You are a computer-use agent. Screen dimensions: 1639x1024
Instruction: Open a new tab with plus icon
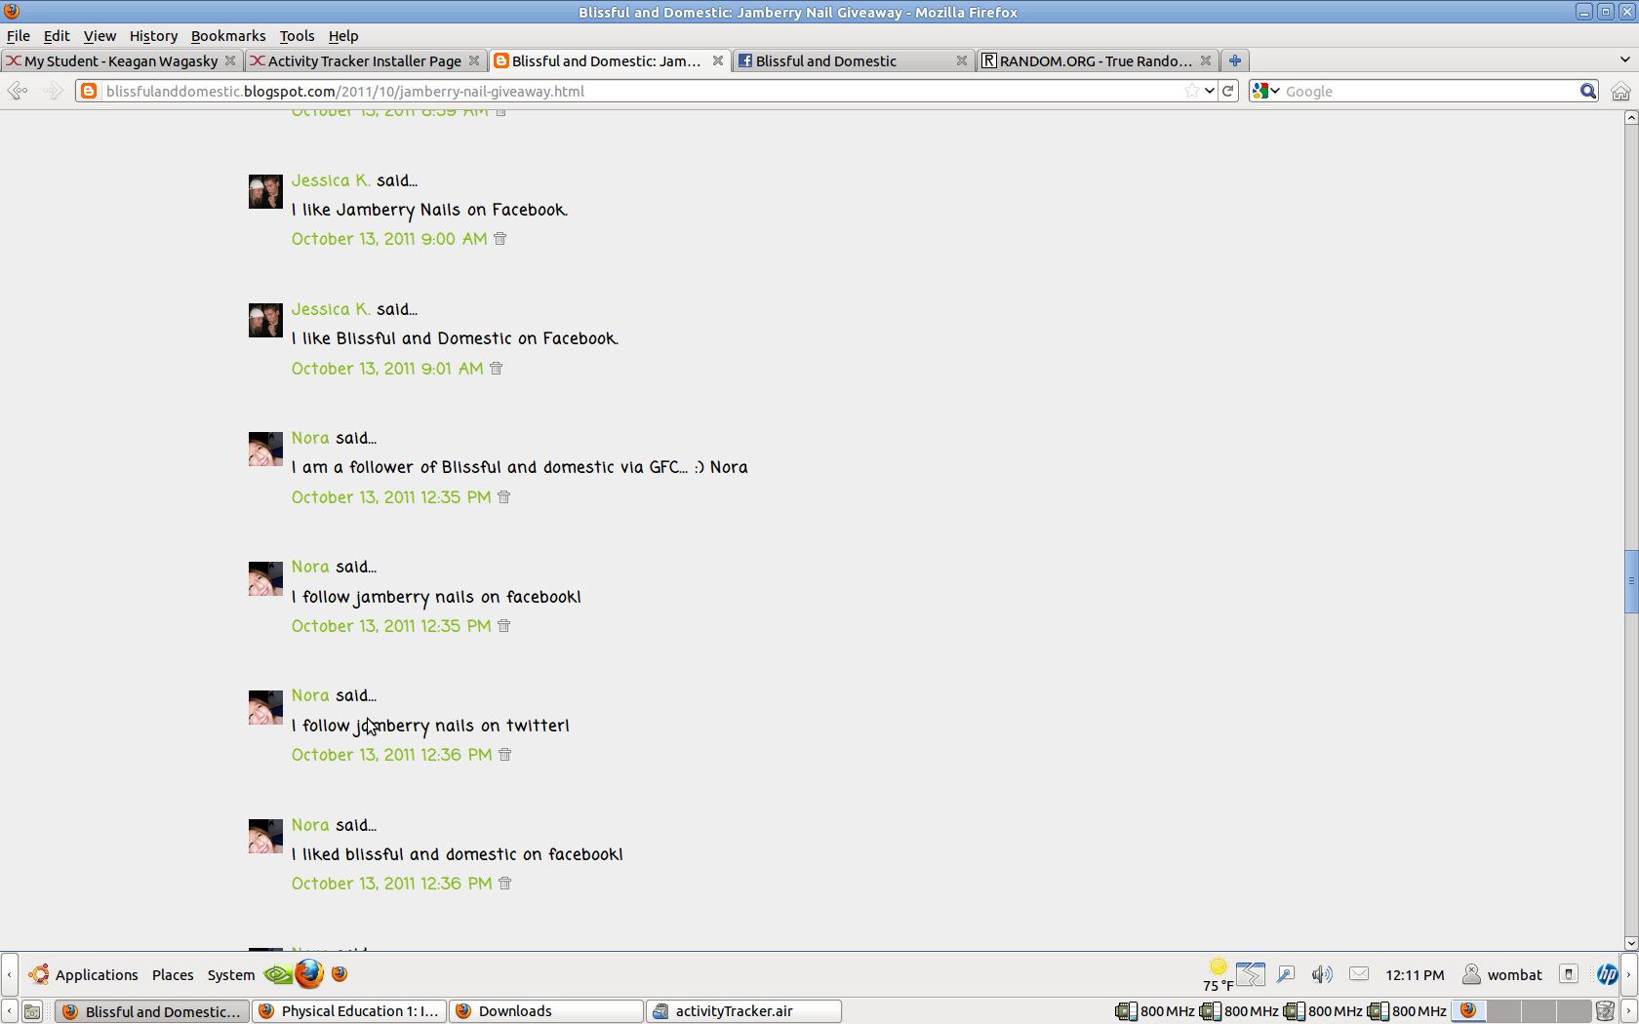click(x=1235, y=60)
